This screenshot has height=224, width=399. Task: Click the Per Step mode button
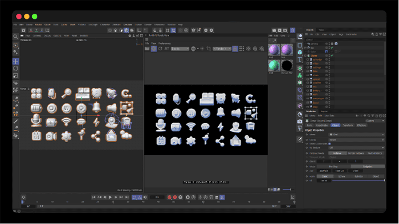coord(334,166)
